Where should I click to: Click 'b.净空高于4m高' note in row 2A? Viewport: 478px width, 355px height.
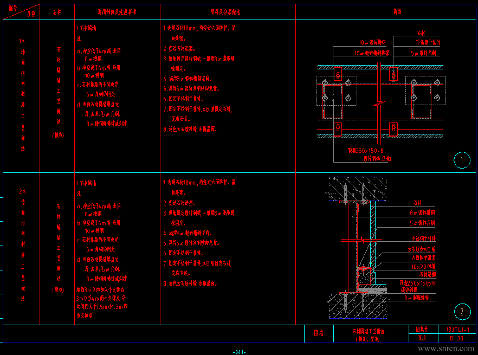(99, 223)
